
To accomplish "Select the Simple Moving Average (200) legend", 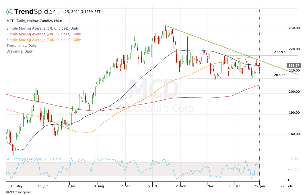I will (x=44, y=34).
